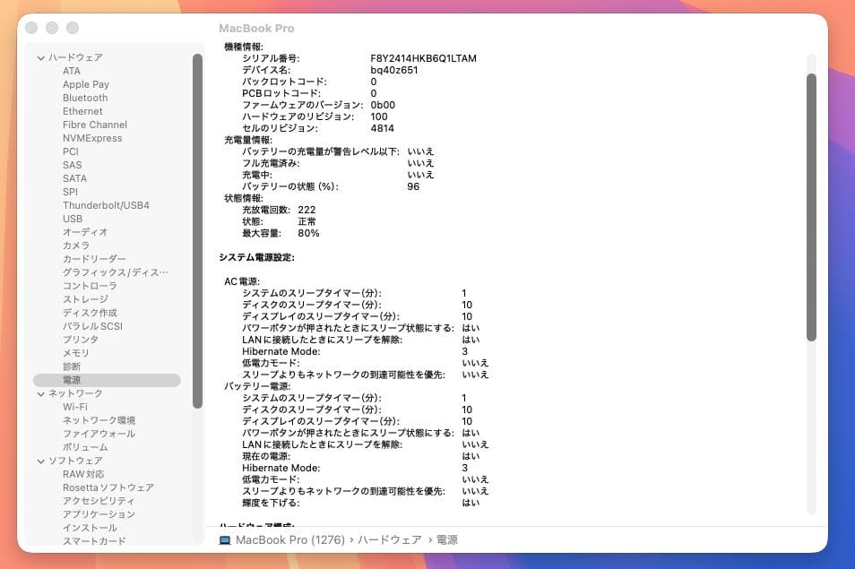Collapse the ネットワーク section
This screenshot has height=569, width=855.
point(40,392)
